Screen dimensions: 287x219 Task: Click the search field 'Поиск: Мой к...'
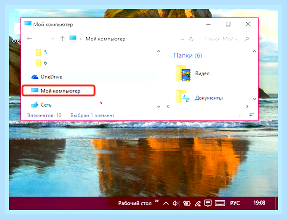tap(223, 39)
